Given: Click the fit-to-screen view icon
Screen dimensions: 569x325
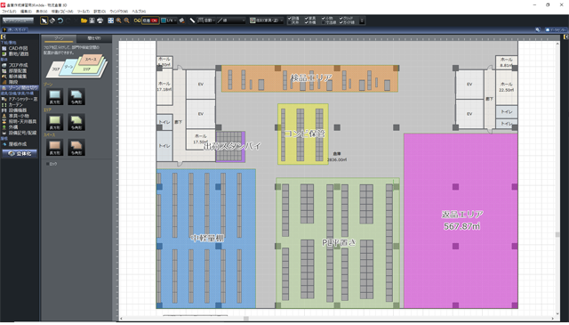Looking at the screenshot, I should (x=110, y=20).
